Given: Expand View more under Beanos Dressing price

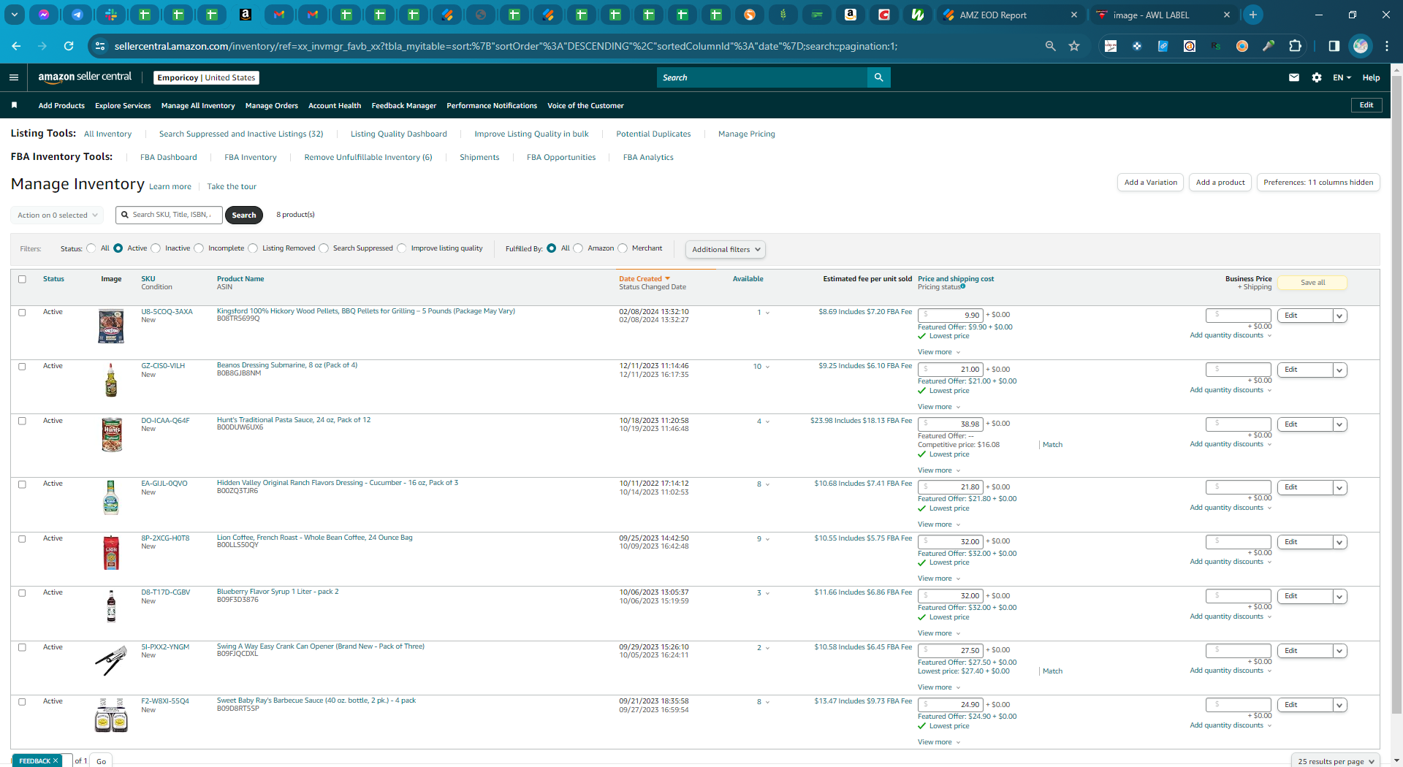Looking at the screenshot, I should [939, 407].
